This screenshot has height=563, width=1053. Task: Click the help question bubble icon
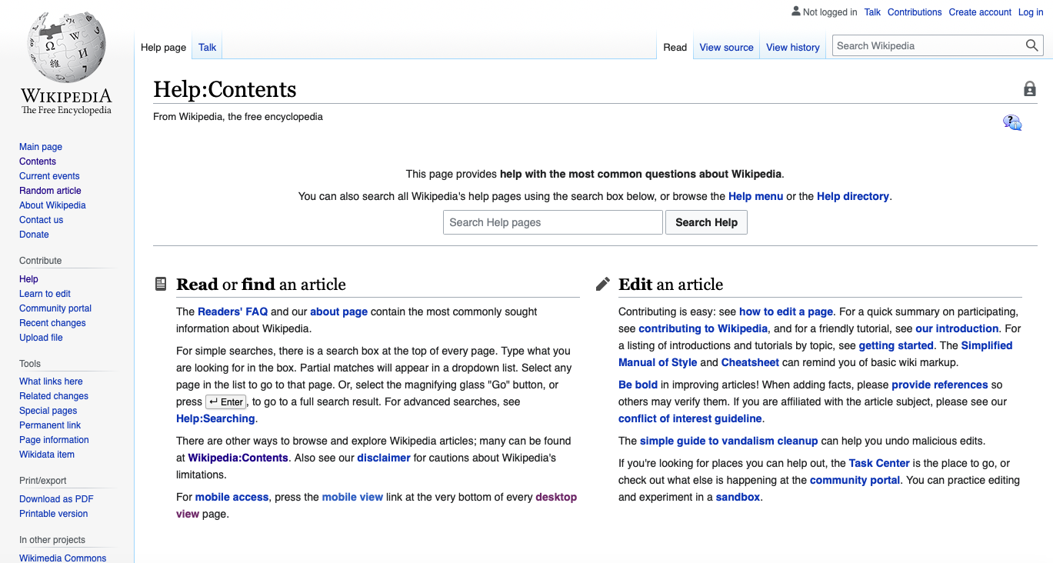pos(1012,122)
